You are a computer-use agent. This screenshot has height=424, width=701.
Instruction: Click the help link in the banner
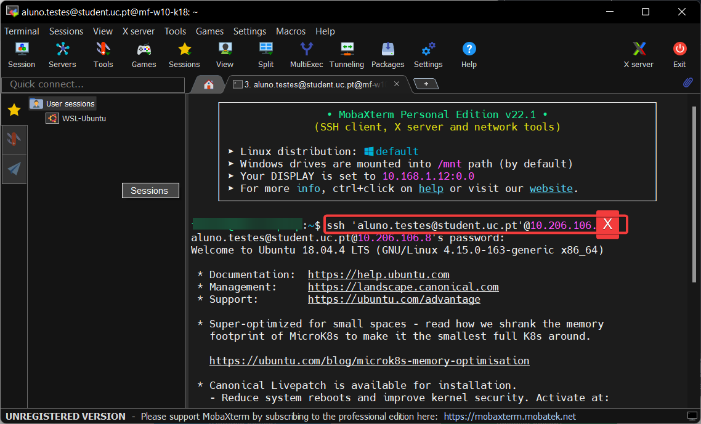click(x=431, y=188)
